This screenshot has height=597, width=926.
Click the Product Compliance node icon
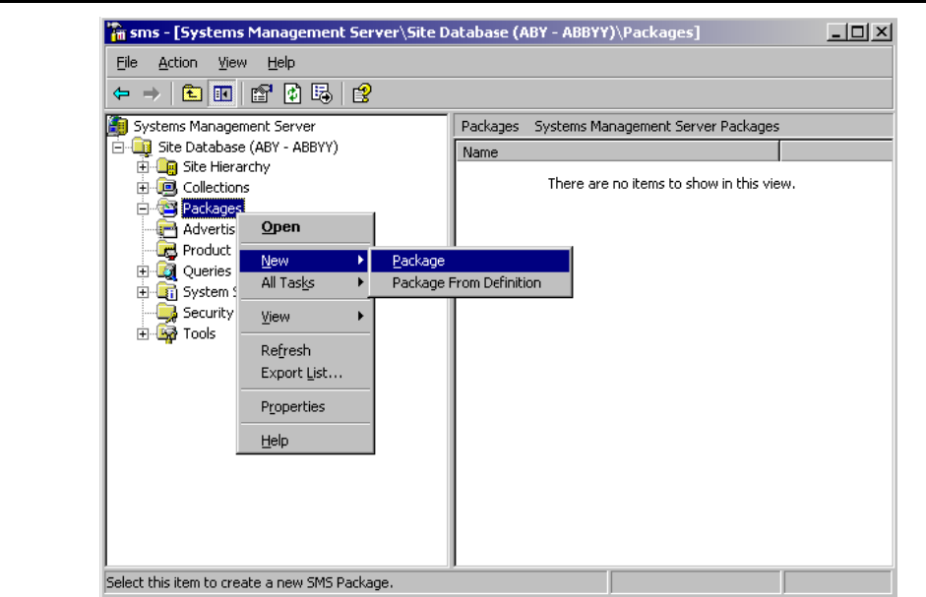[167, 251]
